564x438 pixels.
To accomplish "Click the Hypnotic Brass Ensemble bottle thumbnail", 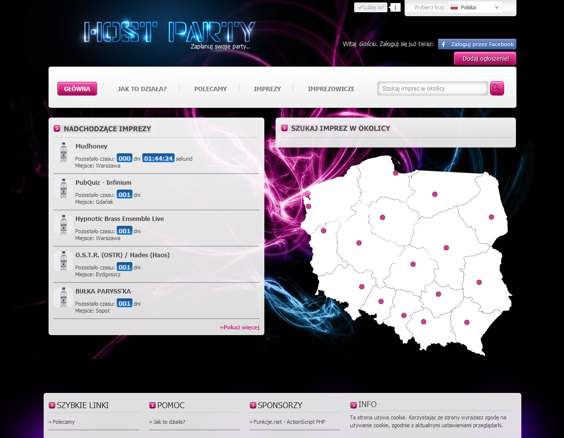I will coord(64,224).
